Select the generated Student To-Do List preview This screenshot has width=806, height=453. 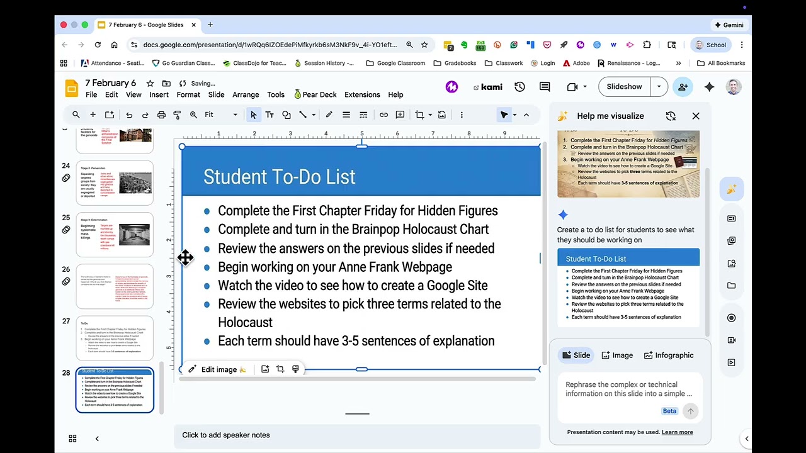[x=628, y=288]
